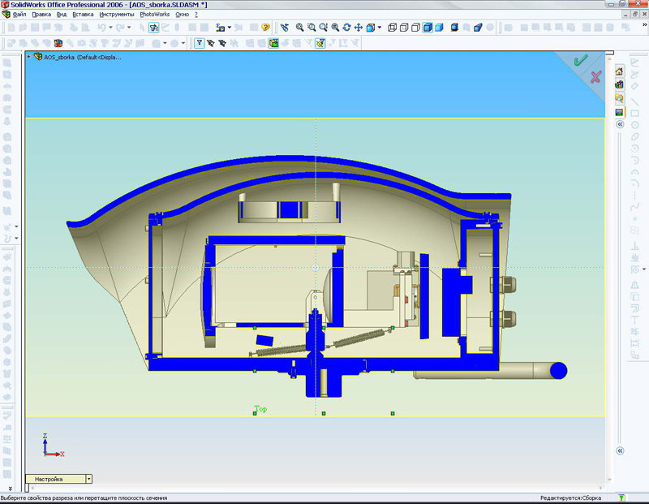Open SolidWorks Resources home tab
This screenshot has width=649, height=504.
click(x=619, y=71)
